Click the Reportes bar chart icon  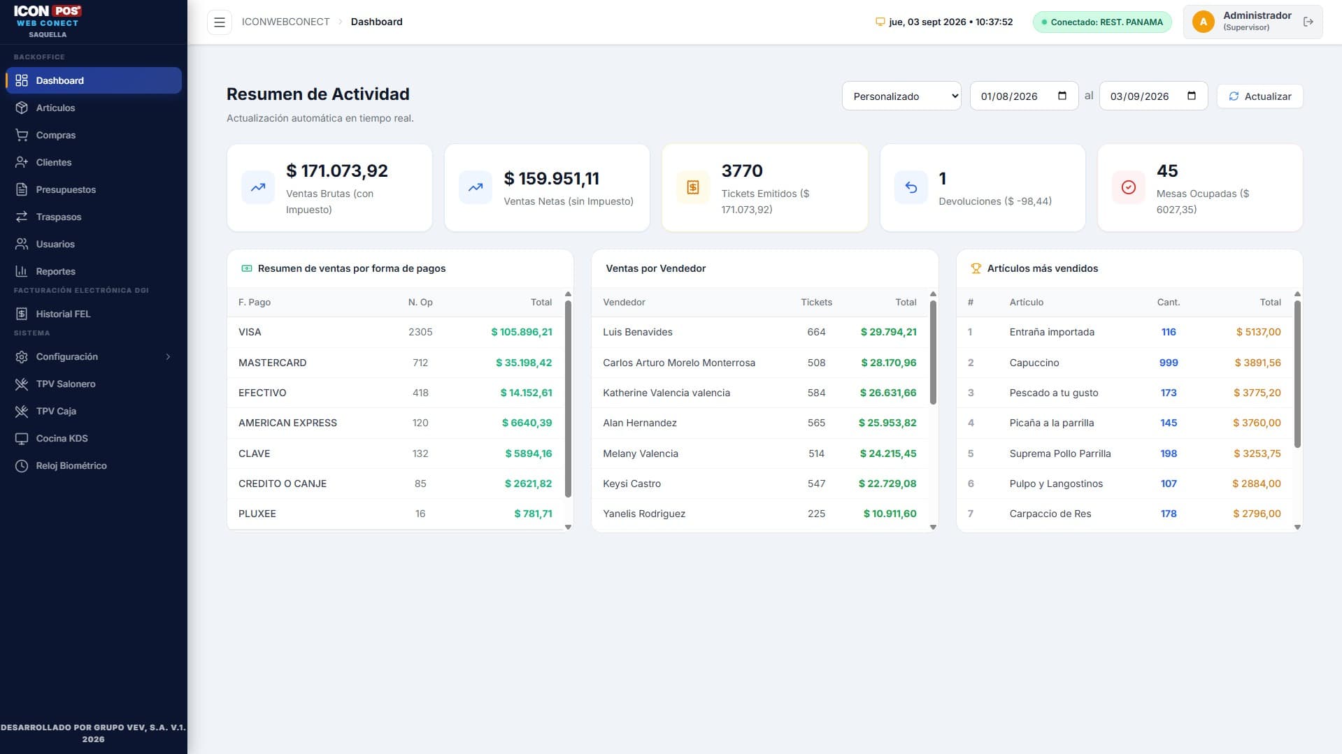(x=22, y=271)
